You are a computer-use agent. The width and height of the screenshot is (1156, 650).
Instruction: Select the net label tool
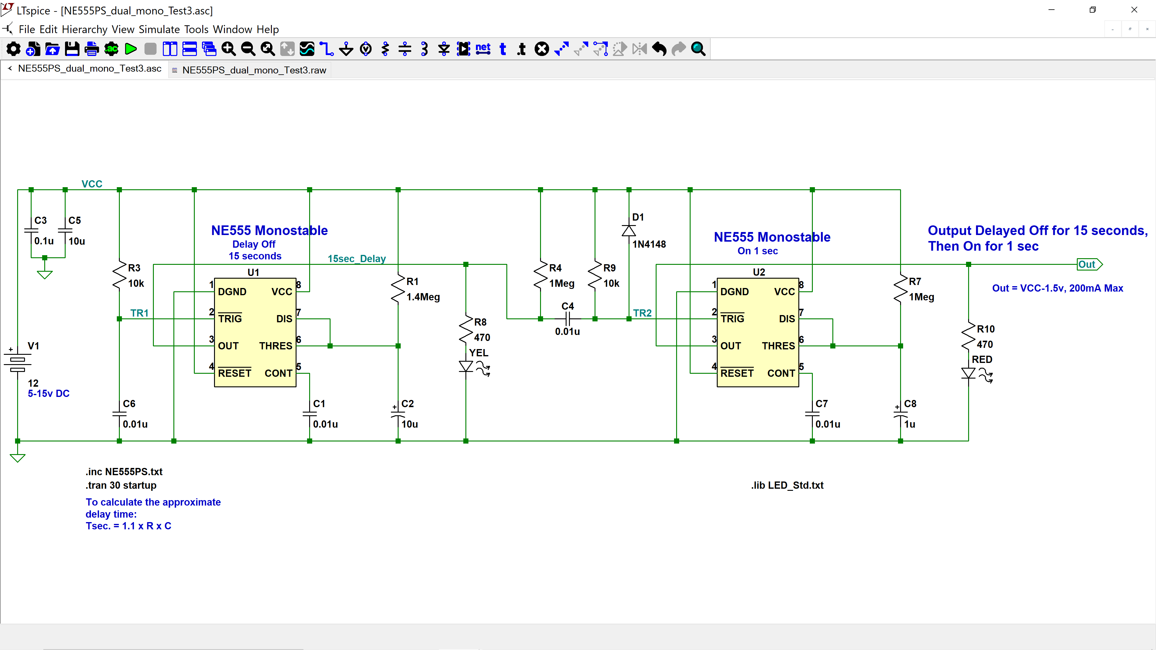tap(483, 49)
